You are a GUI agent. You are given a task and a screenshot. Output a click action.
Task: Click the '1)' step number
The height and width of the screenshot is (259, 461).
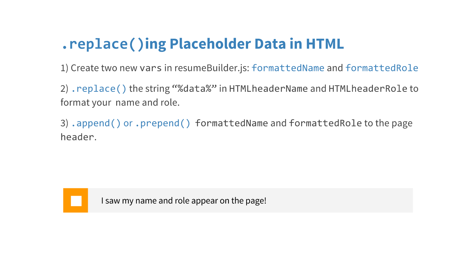point(64,68)
